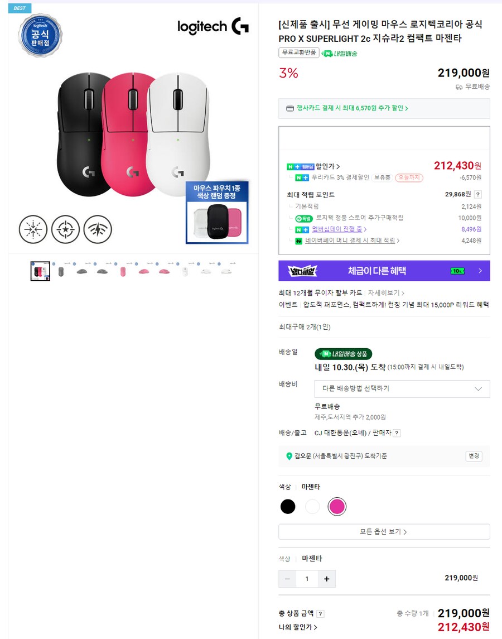
Task: Open the 모든 옵션 보기 options panel
Action: click(x=384, y=531)
